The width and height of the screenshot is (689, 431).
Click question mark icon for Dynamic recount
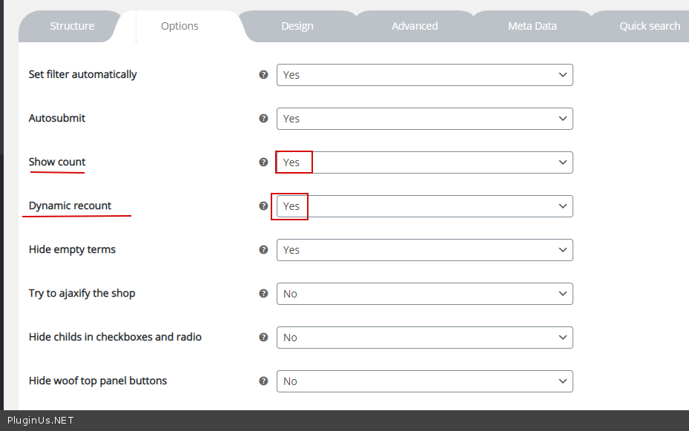point(263,206)
